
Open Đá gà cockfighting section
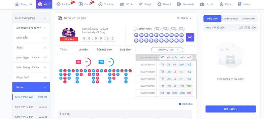coord(145,4)
